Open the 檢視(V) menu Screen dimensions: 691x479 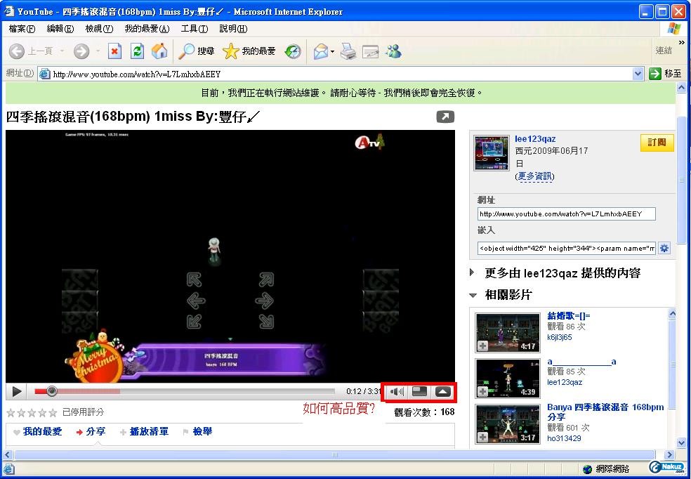pos(99,29)
